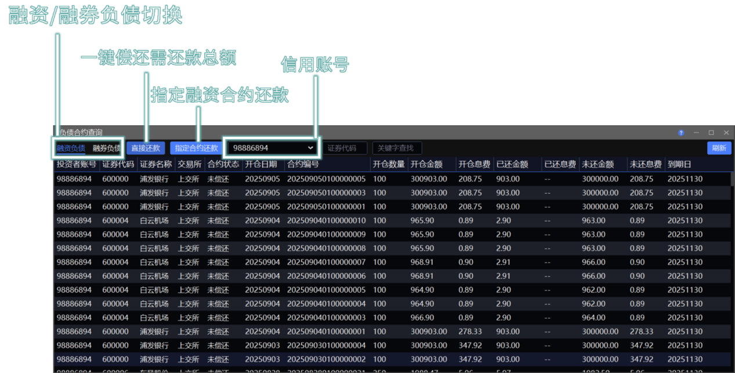Click the 到期日 column header
The image size is (735, 373).
pyautogui.click(x=679, y=164)
